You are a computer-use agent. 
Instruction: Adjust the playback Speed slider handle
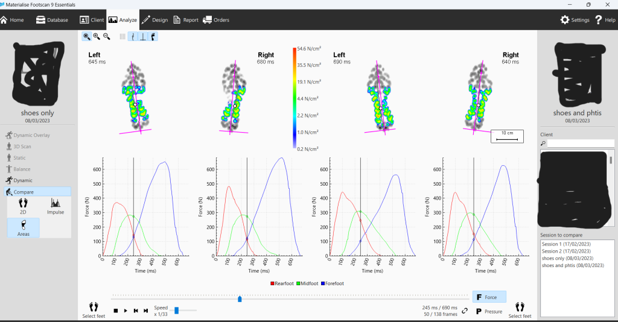(x=177, y=311)
